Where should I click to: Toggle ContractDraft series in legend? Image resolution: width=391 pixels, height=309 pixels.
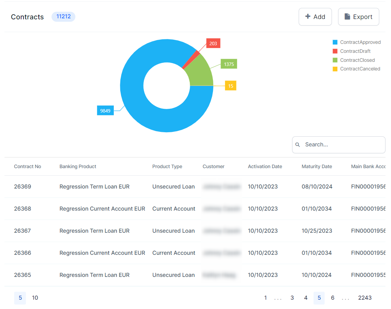click(x=355, y=51)
